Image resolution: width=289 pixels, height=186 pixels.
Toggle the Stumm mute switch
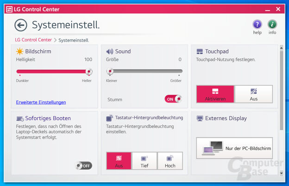(x=173, y=99)
